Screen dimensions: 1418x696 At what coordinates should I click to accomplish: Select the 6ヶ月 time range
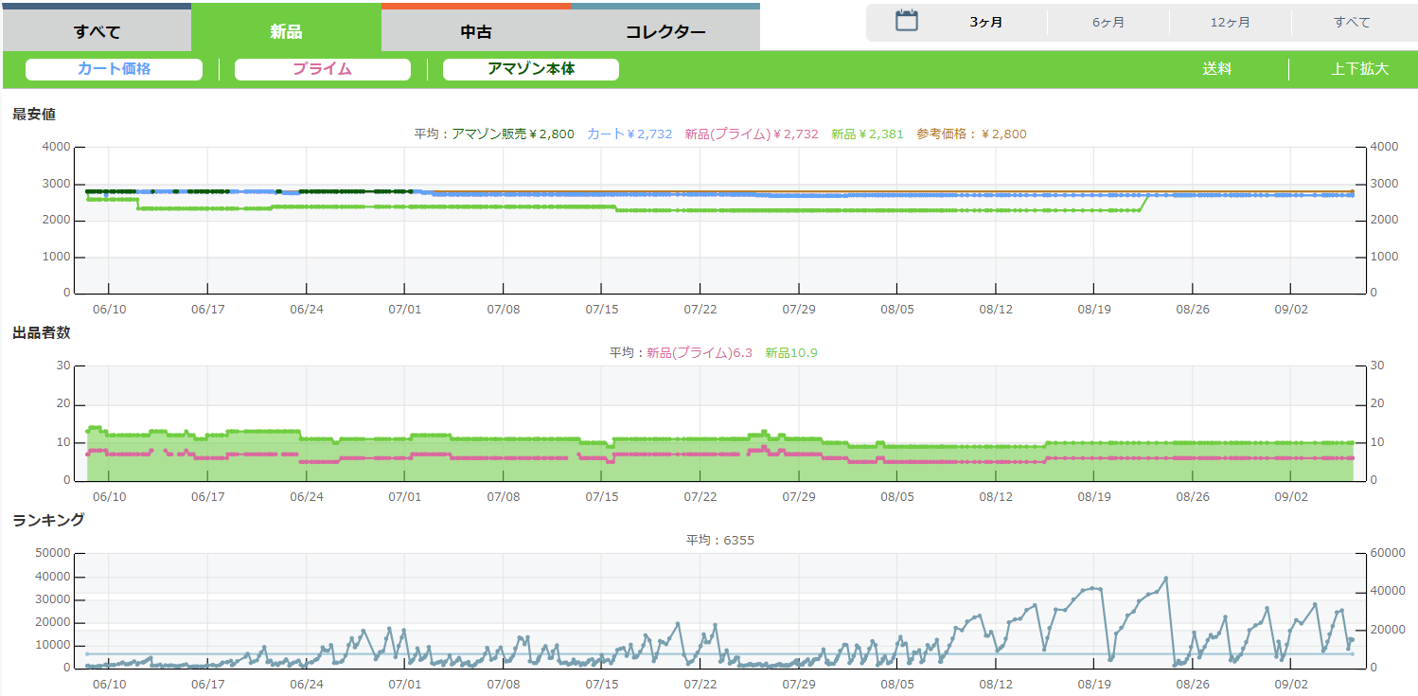(1108, 22)
